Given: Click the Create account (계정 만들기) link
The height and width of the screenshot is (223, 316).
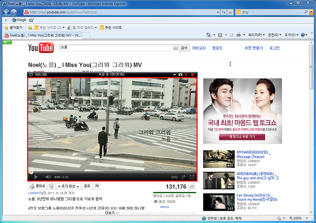Looking at the screenshot, I should coord(254,48).
